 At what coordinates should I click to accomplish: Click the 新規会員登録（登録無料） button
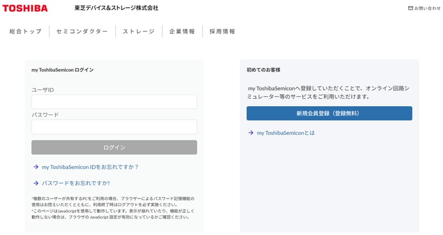[x=329, y=113]
